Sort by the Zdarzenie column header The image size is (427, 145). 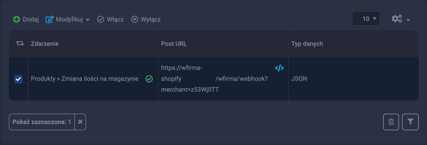coord(45,44)
